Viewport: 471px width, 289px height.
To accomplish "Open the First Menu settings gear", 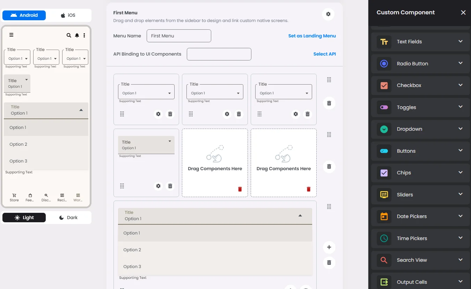I will [x=328, y=14].
